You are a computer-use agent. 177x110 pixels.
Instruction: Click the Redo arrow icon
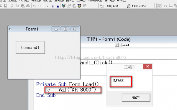pos(40,6)
